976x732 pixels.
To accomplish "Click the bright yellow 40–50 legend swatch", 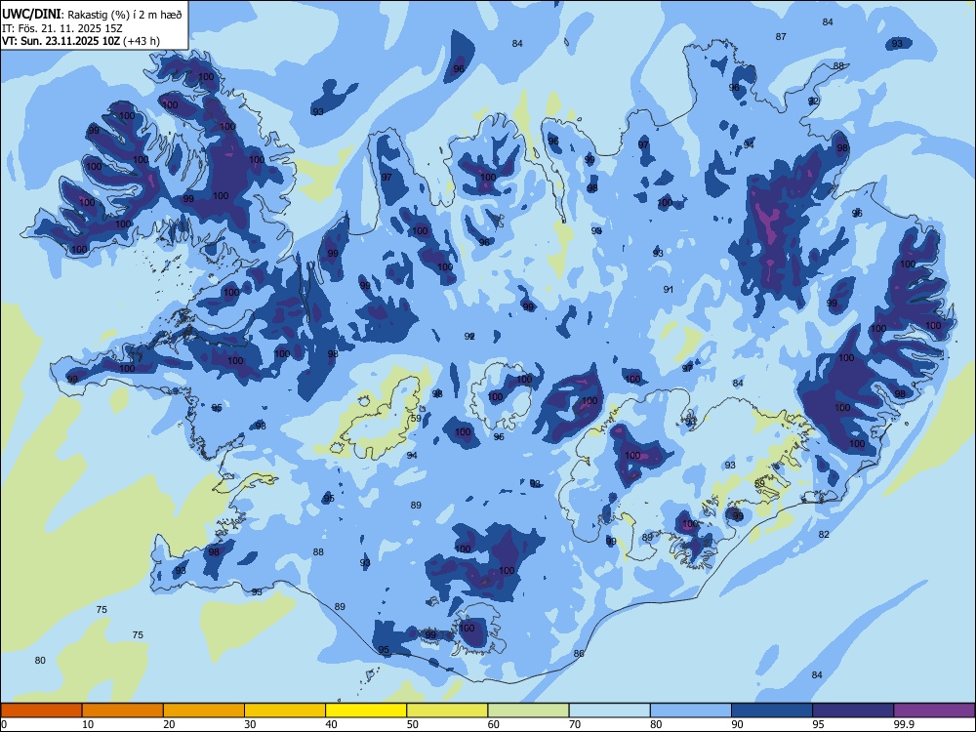I will point(366,711).
